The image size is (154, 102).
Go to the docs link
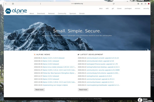pyautogui.click(x=101, y=8)
